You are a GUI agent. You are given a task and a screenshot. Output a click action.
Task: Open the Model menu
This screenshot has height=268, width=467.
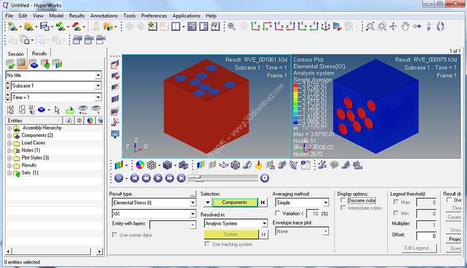tap(56, 16)
